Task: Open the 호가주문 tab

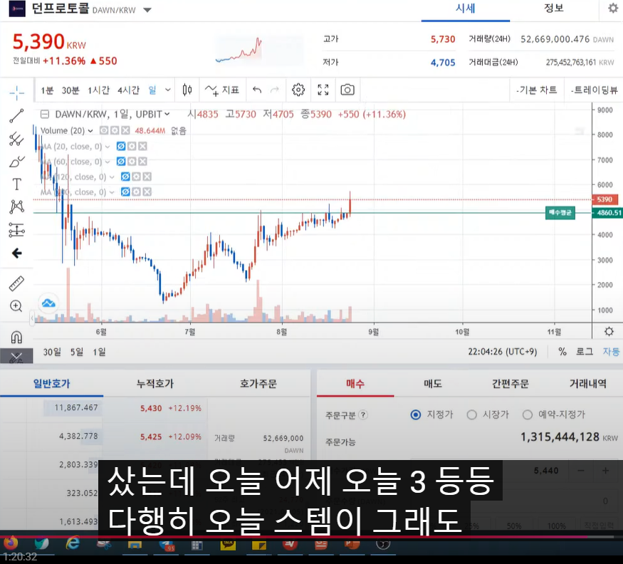Action: 258,384
